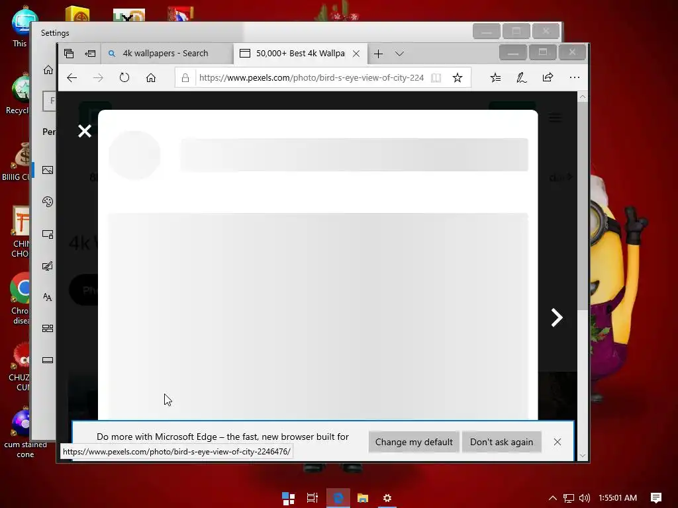
Task: Click Don't ask again button
Action: tap(502, 442)
